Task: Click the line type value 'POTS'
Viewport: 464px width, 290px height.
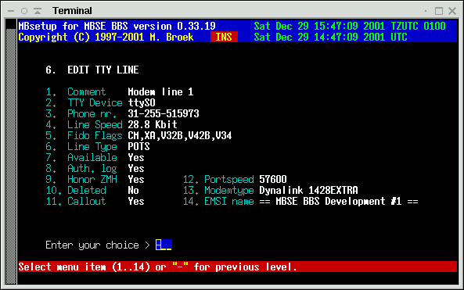Action: [x=138, y=146]
